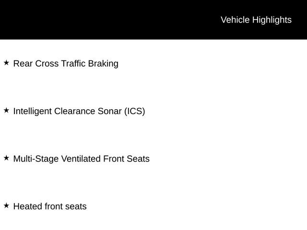This screenshot has height=230, width=307.
Task: Select the word Braking in first highlight
Action: pos(103,64)
